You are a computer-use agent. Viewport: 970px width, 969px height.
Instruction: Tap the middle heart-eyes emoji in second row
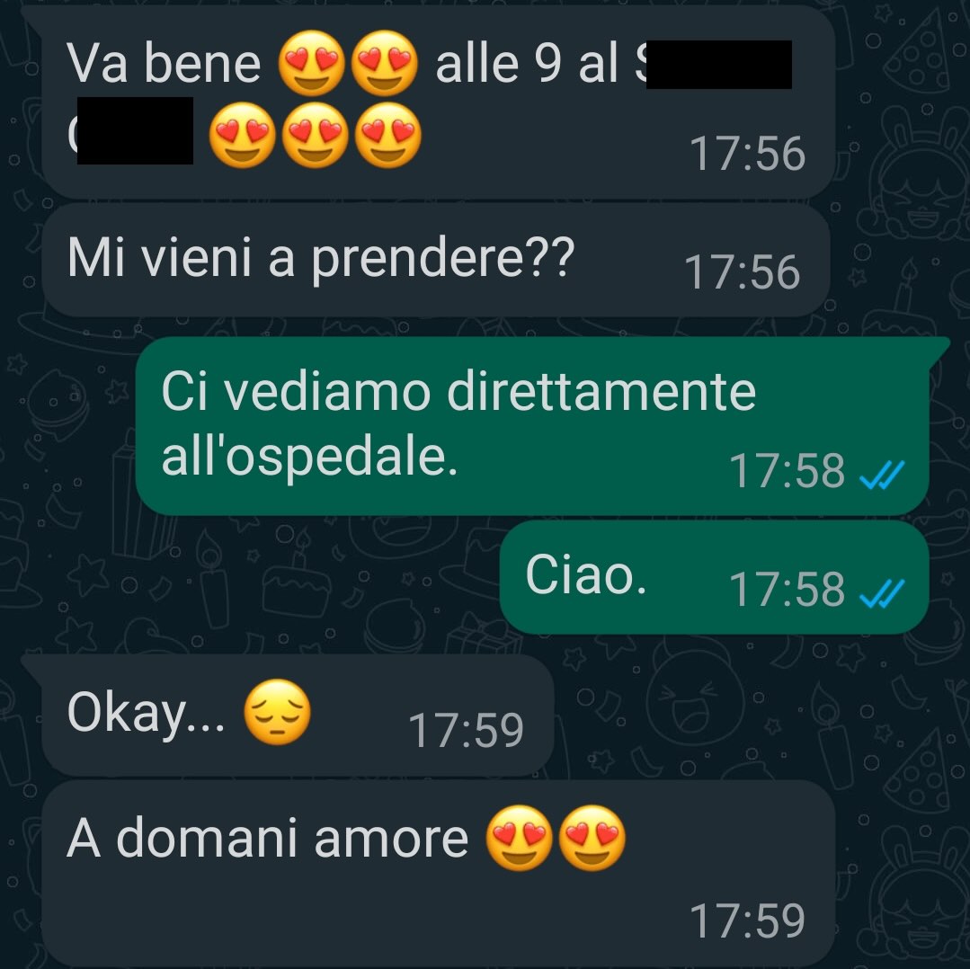click(316, 136)
